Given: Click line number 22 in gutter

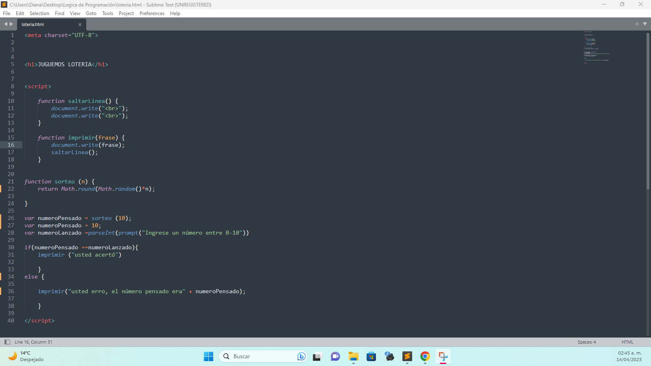Looking at the screenshot, I should coord(11,189).
